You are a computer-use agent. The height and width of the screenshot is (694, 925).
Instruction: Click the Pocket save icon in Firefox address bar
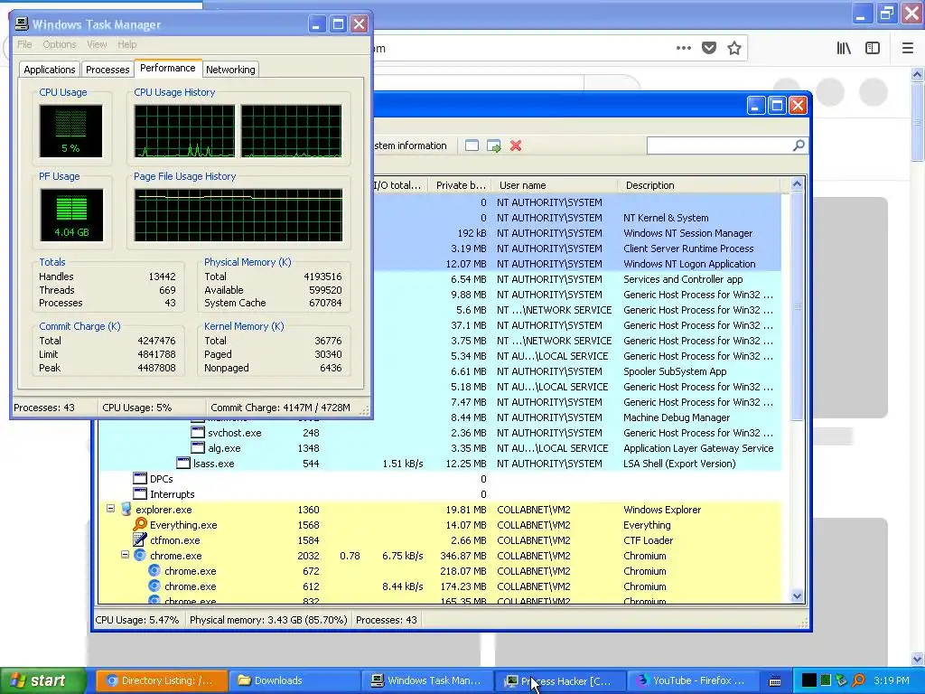708,48
